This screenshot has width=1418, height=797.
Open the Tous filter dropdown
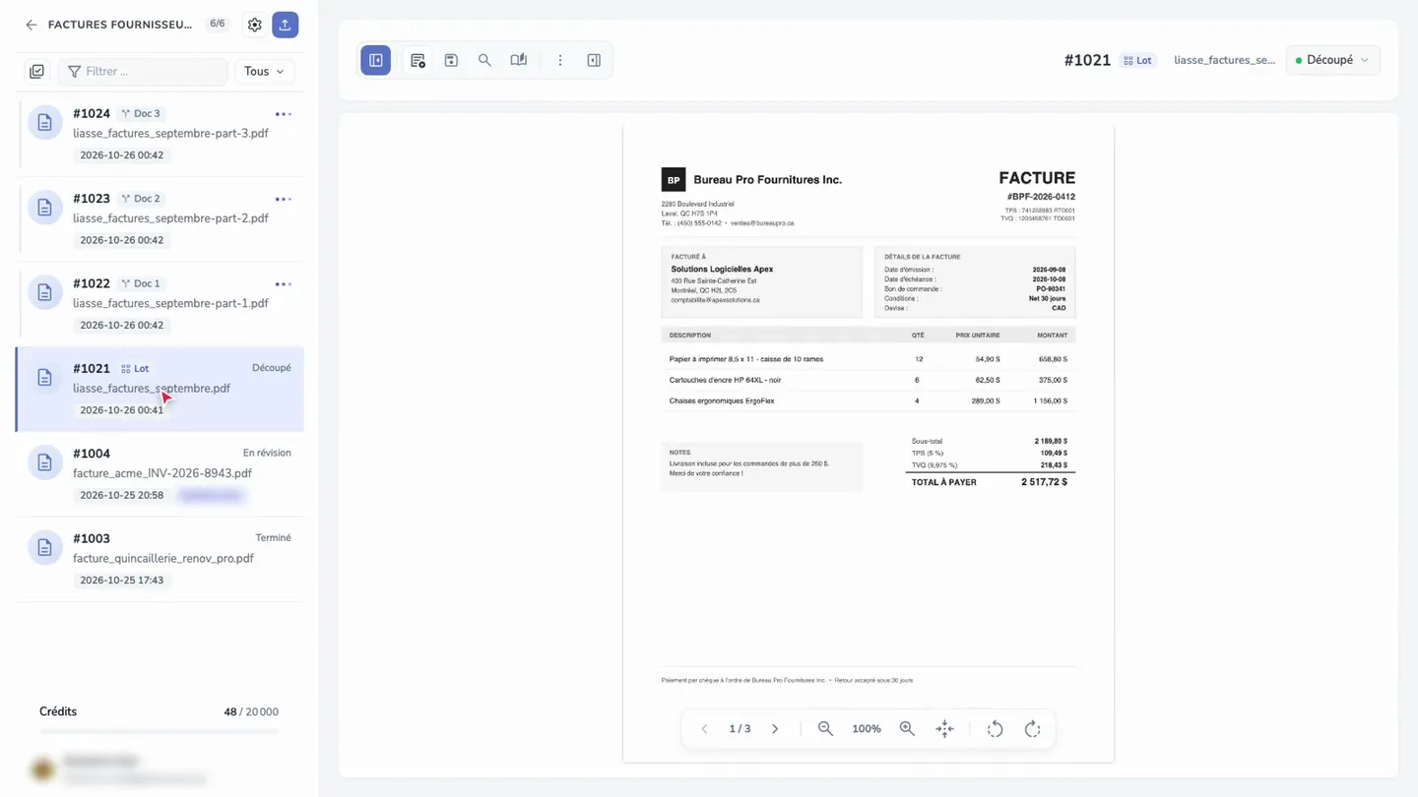coord(264,71)
